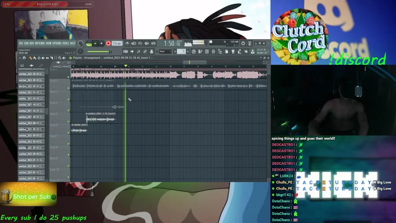Open the Browser view icon

click(220, 51)
